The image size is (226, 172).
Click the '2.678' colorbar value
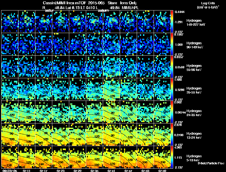[178, 125]
